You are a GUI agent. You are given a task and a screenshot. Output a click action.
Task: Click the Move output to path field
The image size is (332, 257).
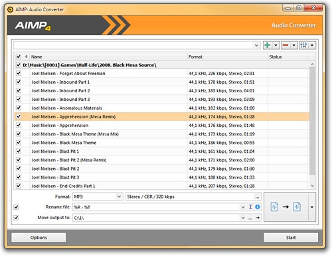156,218
